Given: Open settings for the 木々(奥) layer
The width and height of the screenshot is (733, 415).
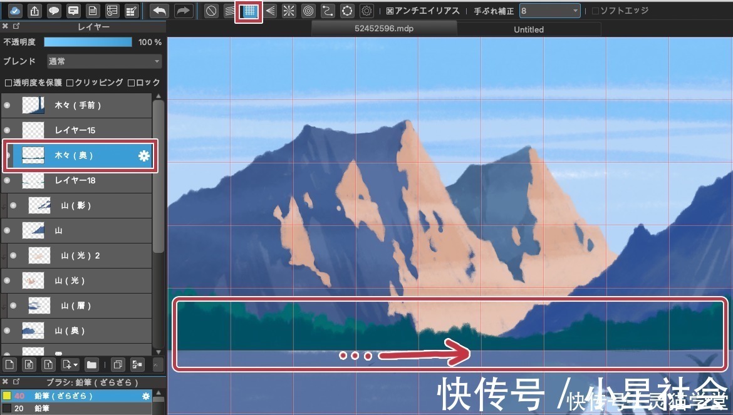Looking at the screenshot, I should 145,156.
